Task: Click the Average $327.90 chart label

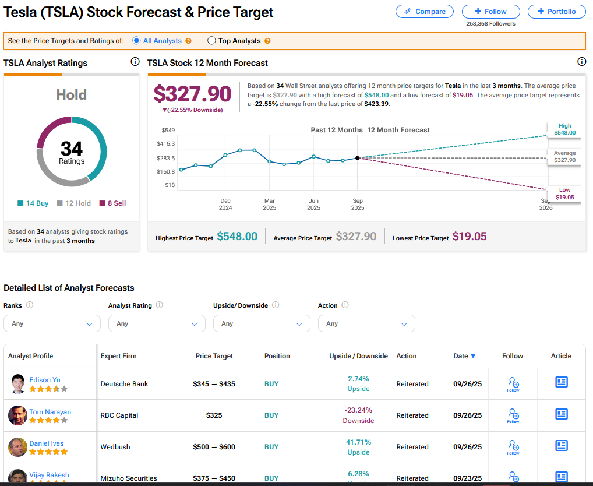Action: pos(564,157)
